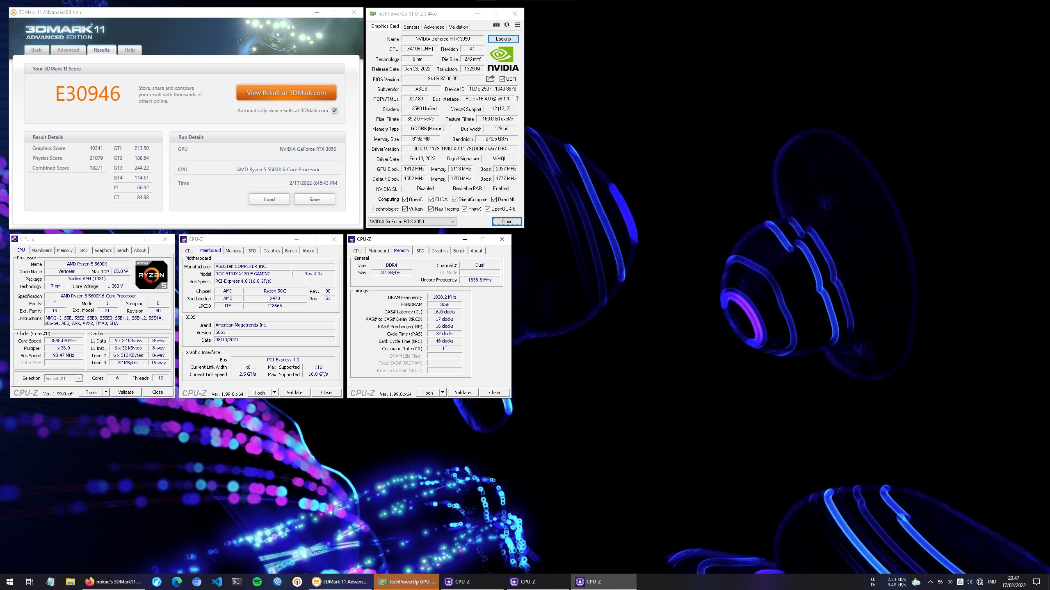The height and width of the screenshot is (590, 1050).
Task: Switch to the Firefox 3DMark11 window
Action: (113, 582)
